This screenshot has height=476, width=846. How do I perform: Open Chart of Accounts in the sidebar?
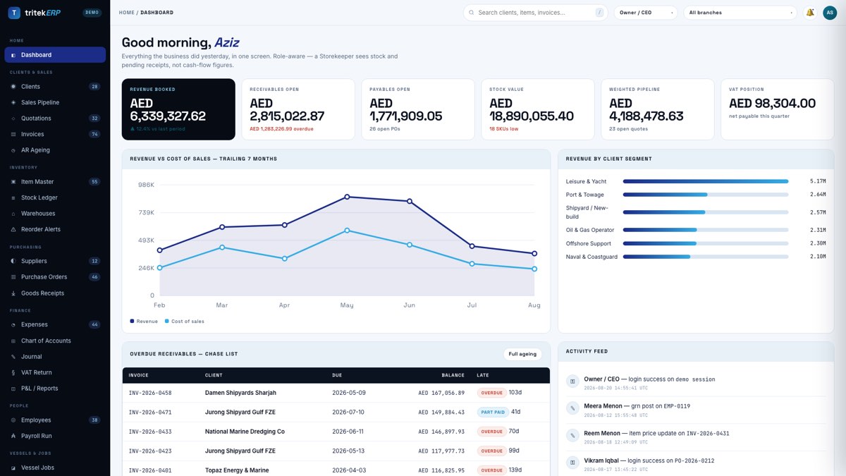click(x=55, y=341)
